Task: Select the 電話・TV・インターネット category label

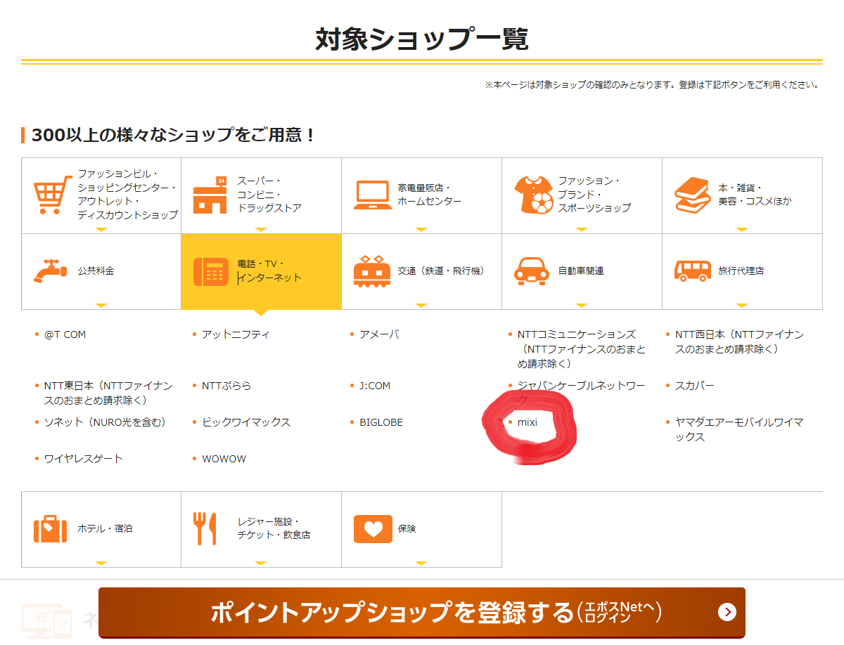Action: [x=269, y=271]
